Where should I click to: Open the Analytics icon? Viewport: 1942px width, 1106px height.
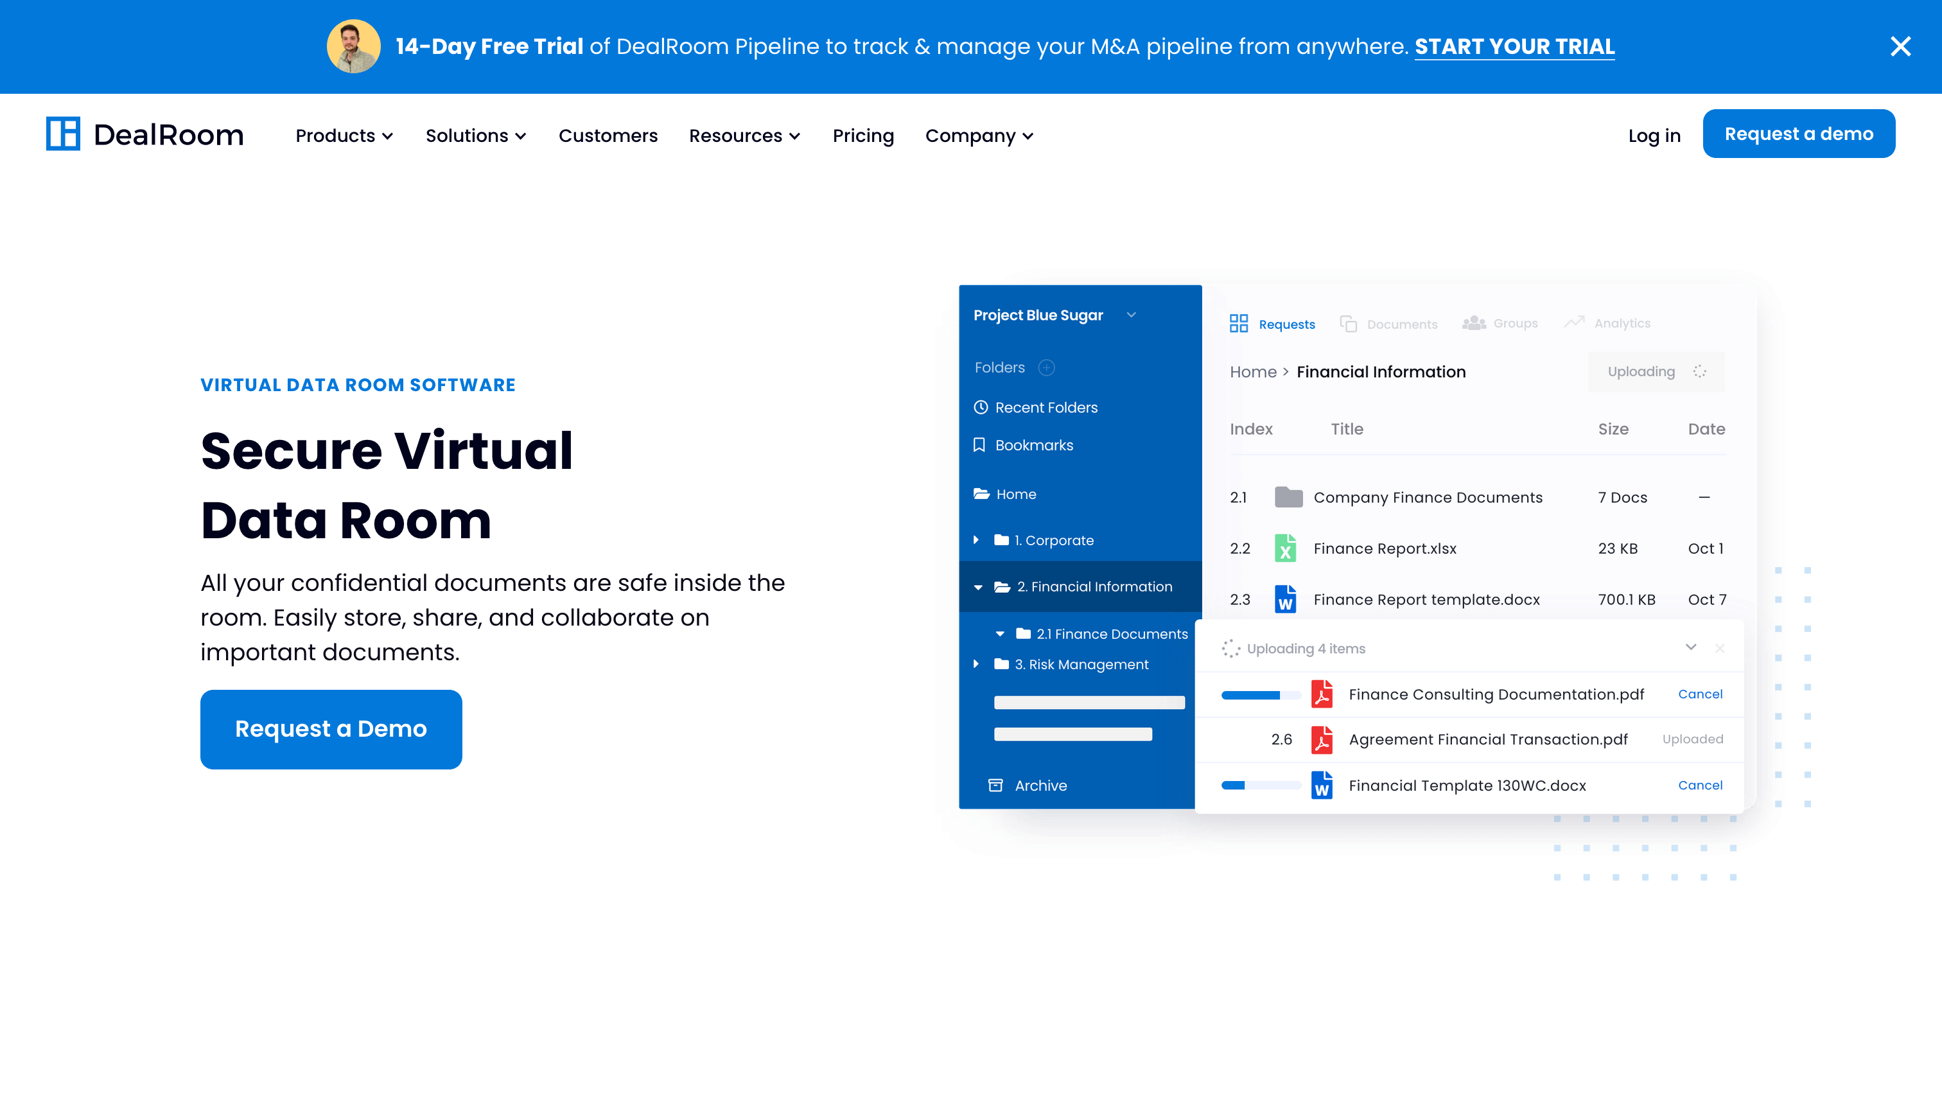[1573, 321]
